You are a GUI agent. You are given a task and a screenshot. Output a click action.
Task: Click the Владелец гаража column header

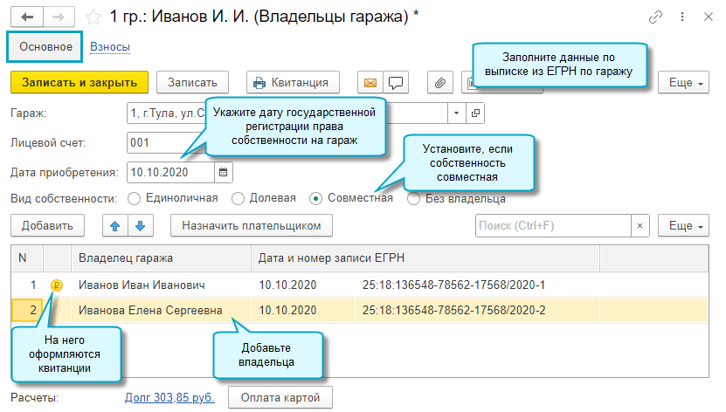[161, 258]
